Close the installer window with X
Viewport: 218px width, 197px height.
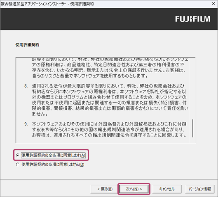click(213, 4)
